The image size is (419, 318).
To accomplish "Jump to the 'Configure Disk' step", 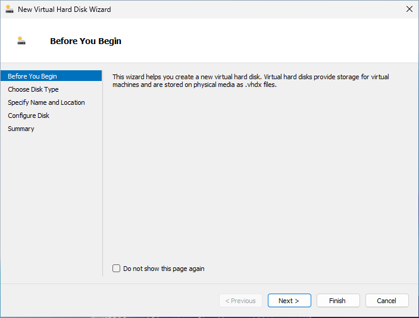I will (29, 116).
